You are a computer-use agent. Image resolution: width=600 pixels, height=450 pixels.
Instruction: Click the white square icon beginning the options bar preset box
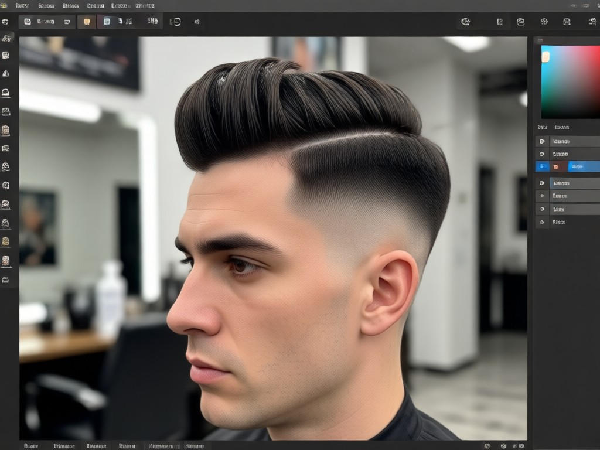[28, 22]
